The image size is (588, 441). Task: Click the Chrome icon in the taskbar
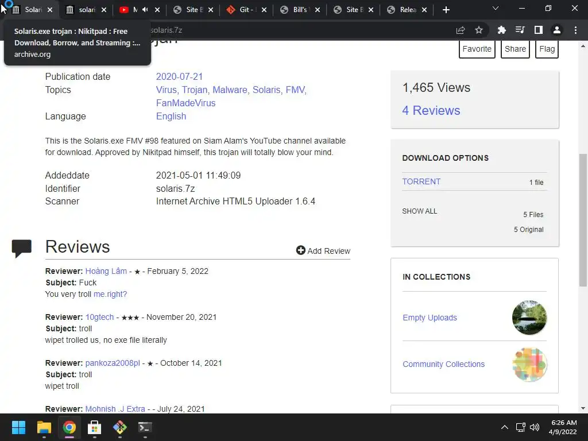(69, 427)
